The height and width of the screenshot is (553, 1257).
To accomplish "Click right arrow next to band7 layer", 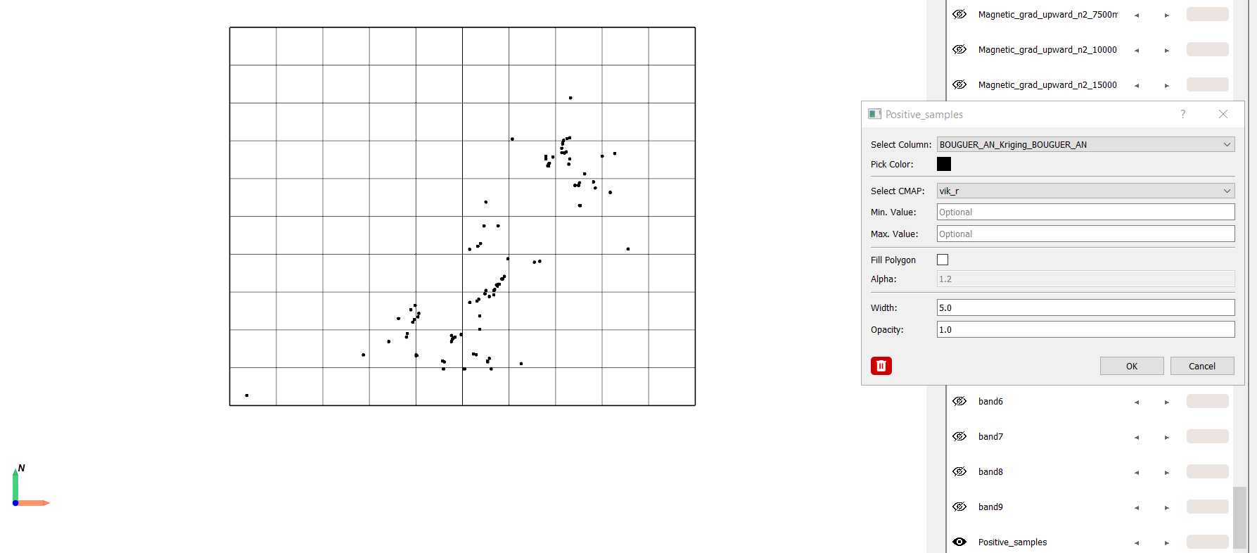I will pyautogui.click(x=1166, y=438).
